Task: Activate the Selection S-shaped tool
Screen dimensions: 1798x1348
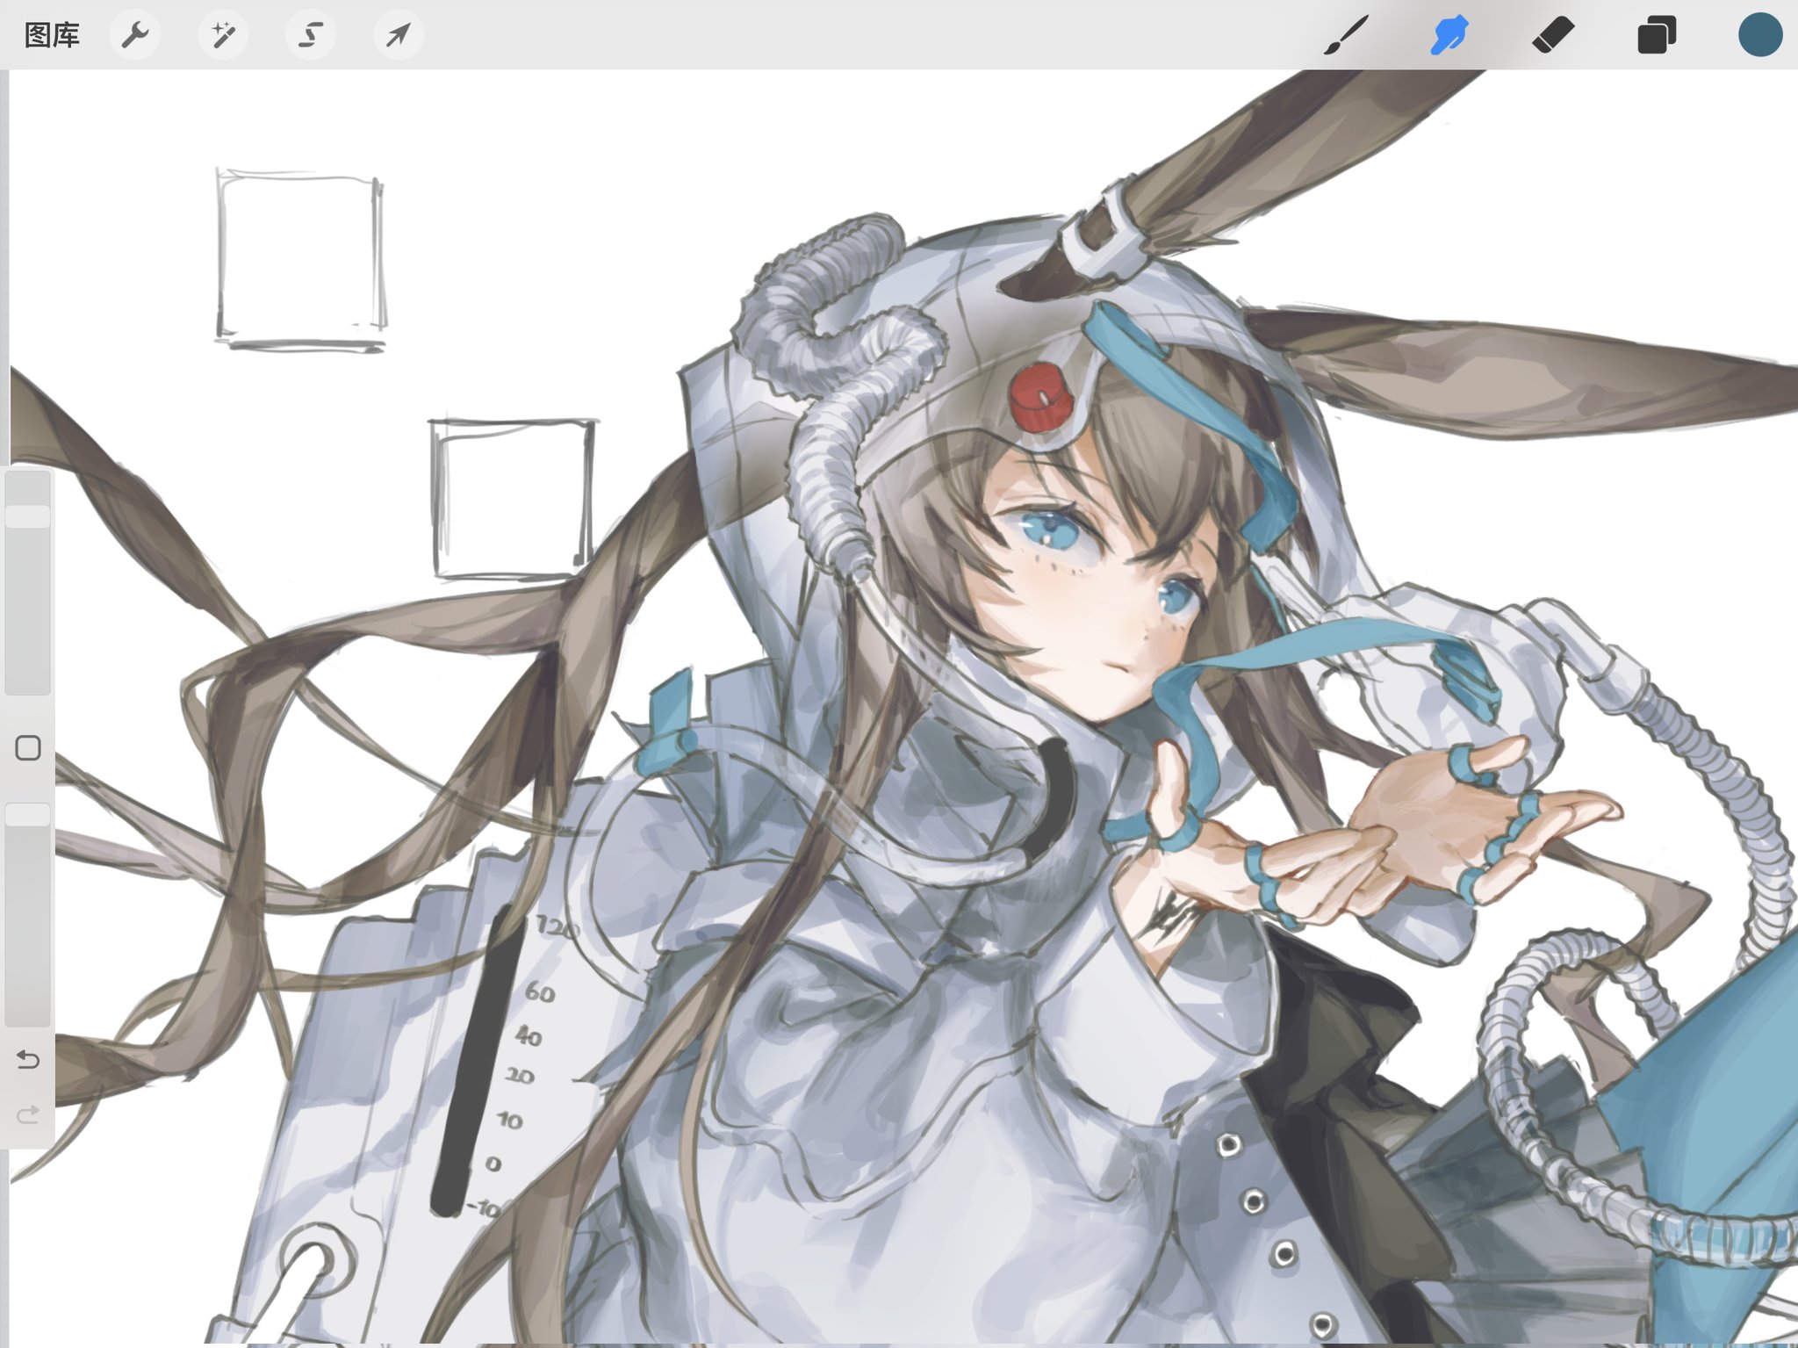Action: (x=311, y=35)
